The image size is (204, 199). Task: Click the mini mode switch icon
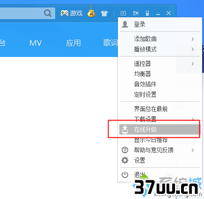[136, 13]
